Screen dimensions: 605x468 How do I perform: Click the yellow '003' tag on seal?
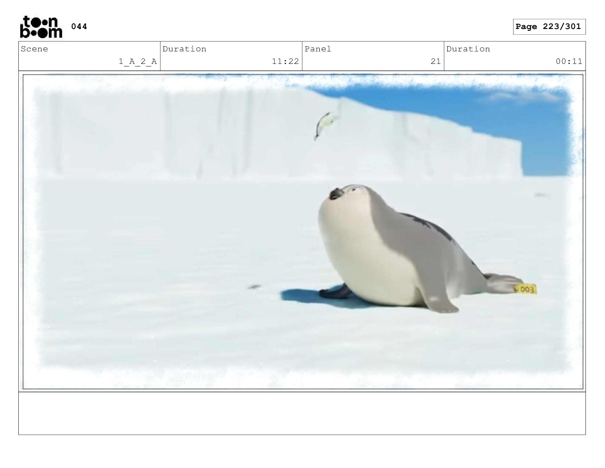click(526, 289)
